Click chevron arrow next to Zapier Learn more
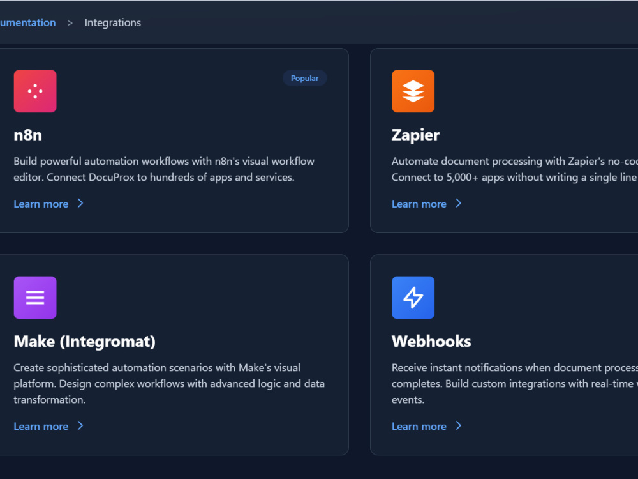 coord(458,203)
